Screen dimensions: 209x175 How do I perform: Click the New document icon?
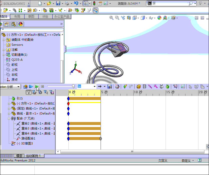click(40, 3)
